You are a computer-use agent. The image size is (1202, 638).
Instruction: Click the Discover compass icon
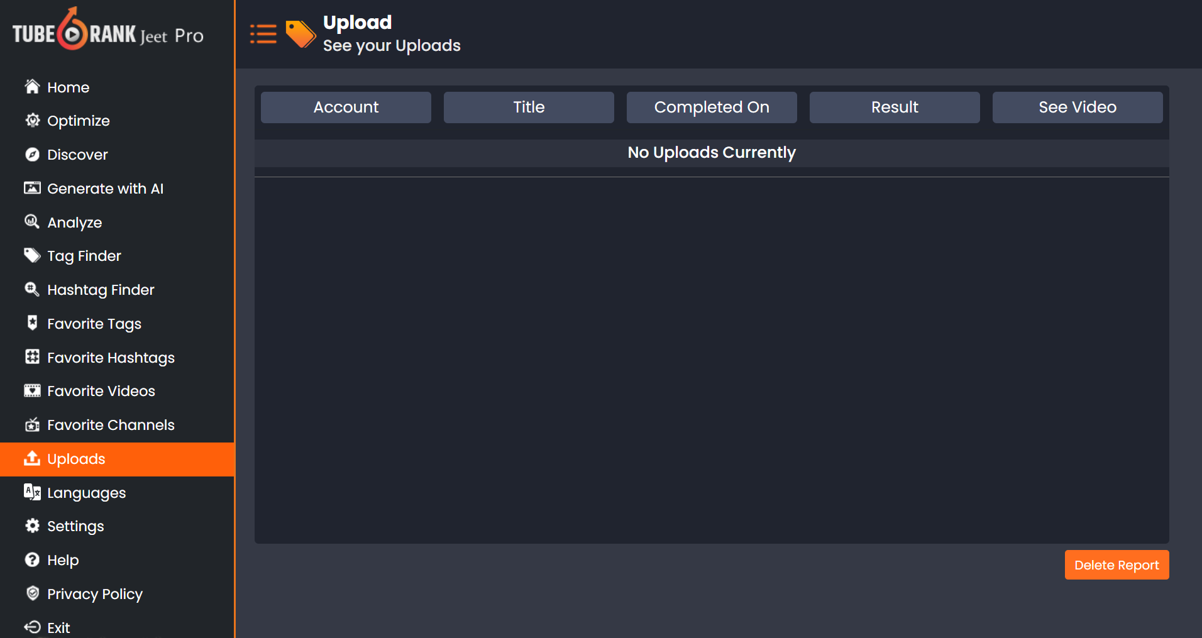(32, 155)
